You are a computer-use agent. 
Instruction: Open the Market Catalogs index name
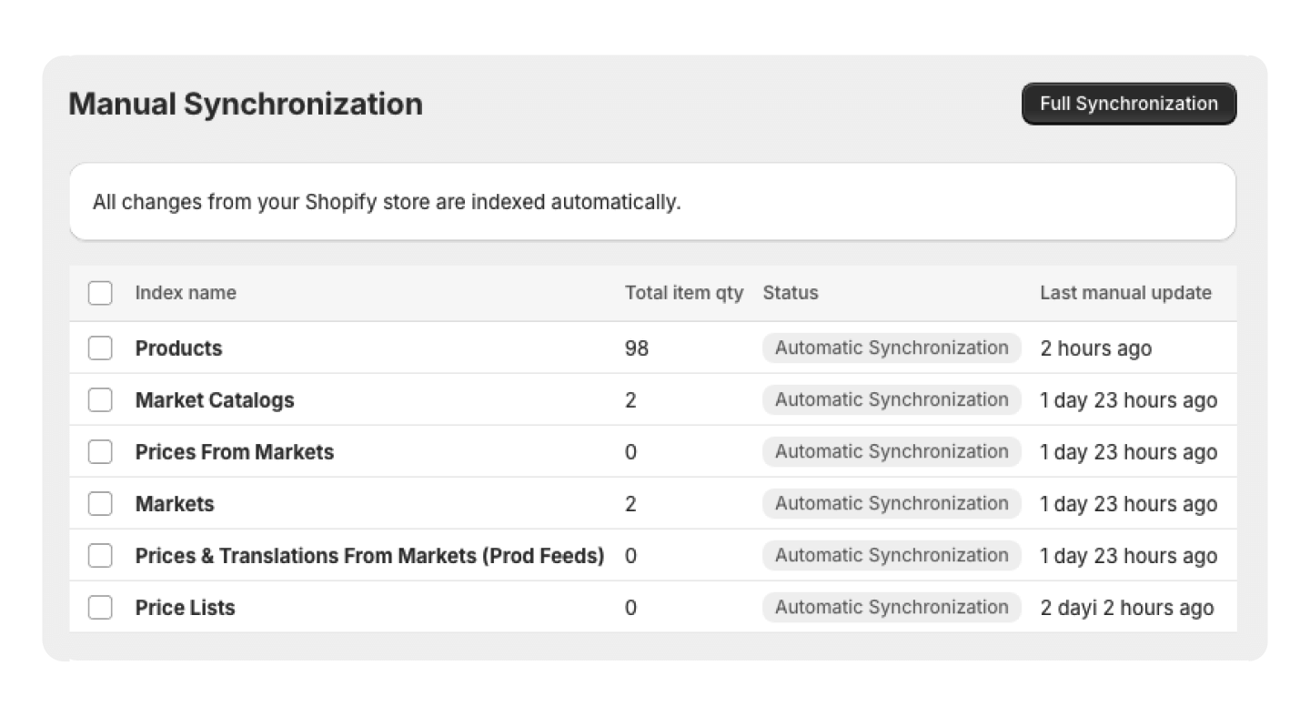click(x=215, y=399)
